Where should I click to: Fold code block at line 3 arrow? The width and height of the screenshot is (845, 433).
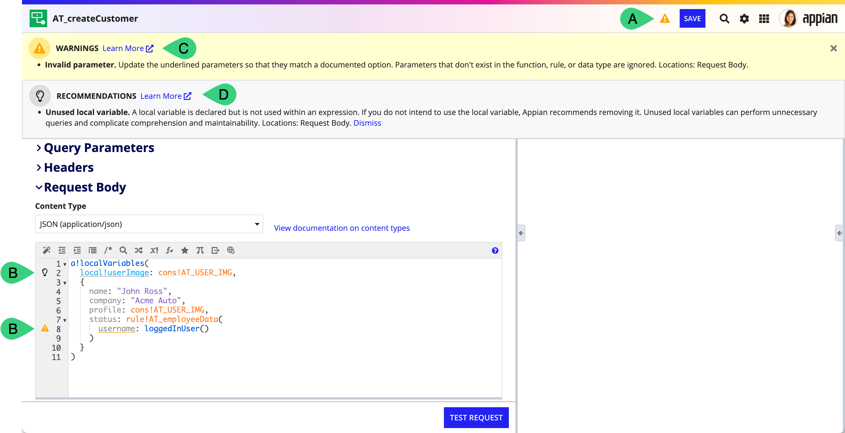[x=65, y=283]
